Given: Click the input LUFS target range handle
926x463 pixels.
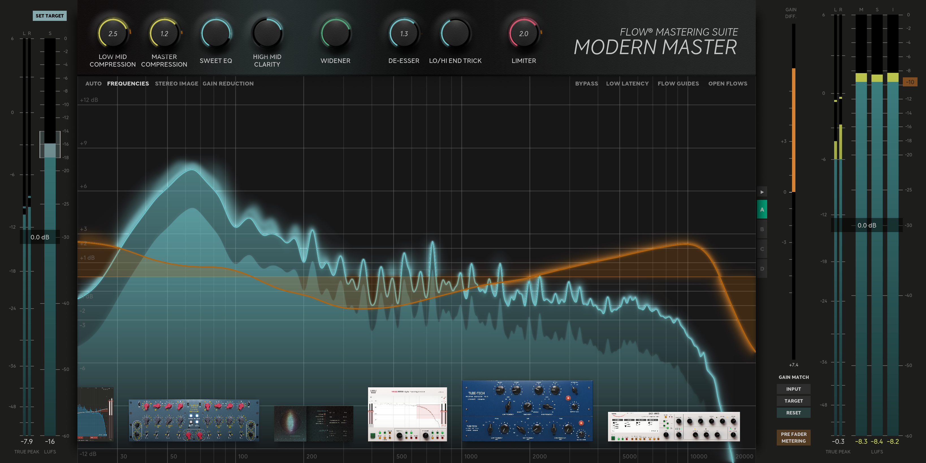Looking at the screenshot, I should 50,144.
